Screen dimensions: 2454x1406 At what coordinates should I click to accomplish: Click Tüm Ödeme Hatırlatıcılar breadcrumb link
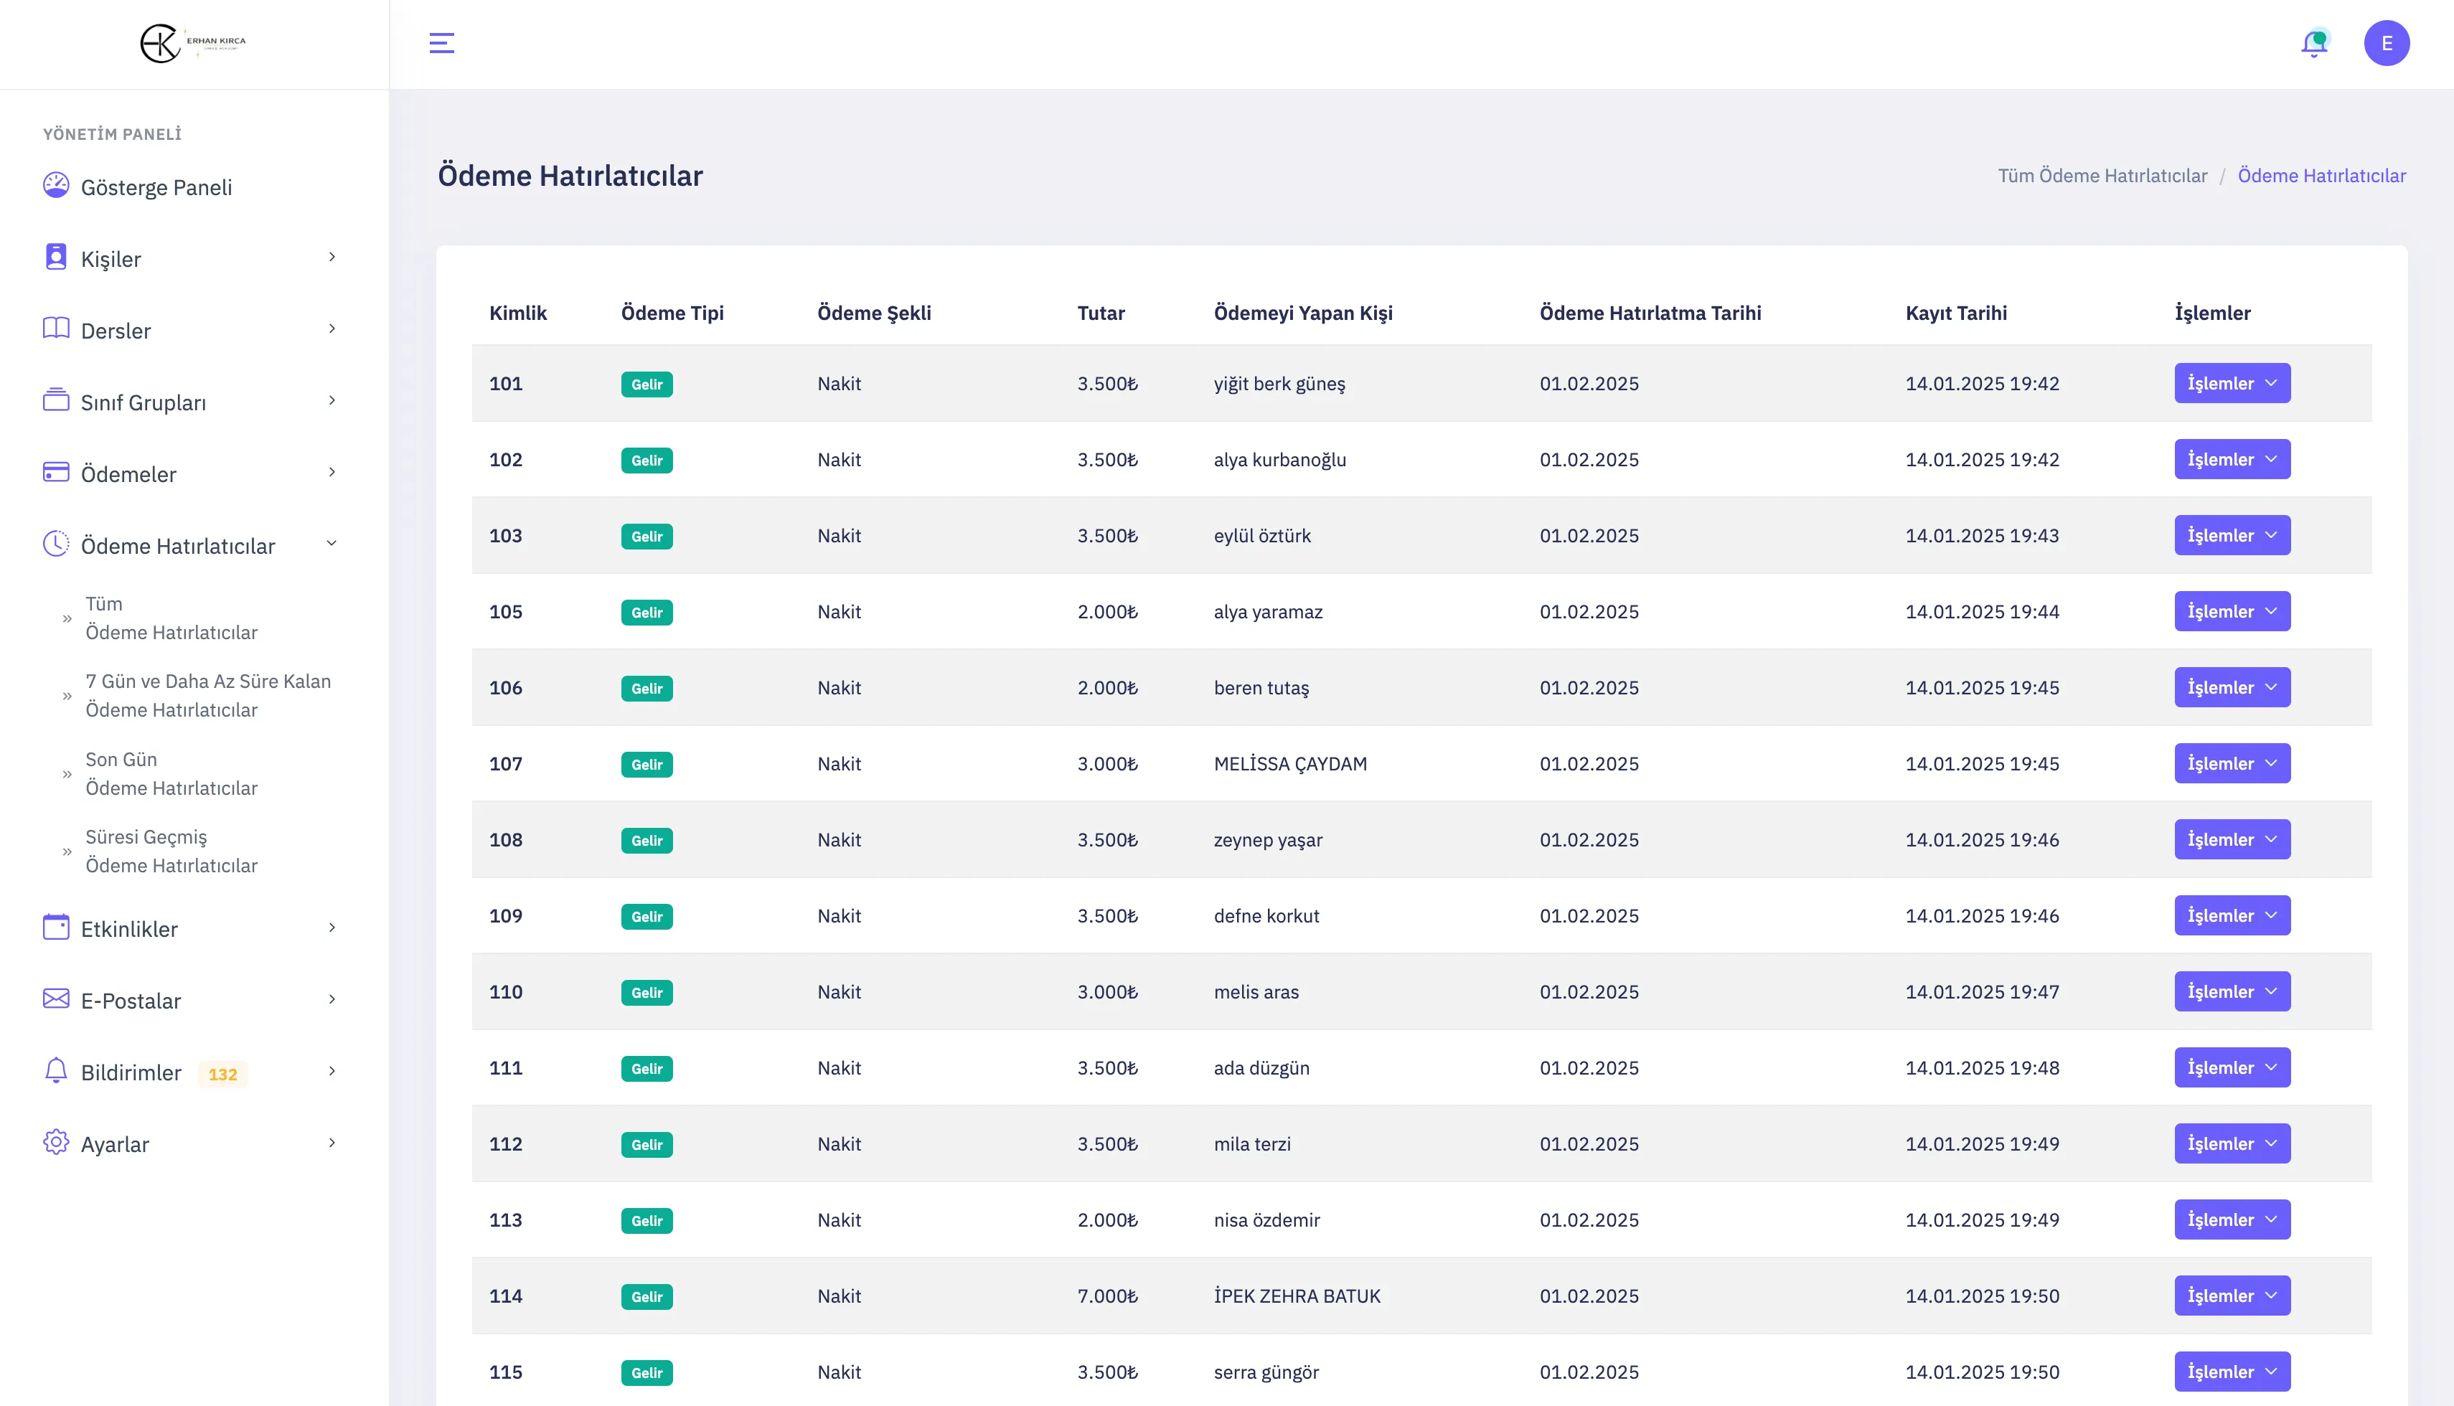click(x=2102, y=176)
